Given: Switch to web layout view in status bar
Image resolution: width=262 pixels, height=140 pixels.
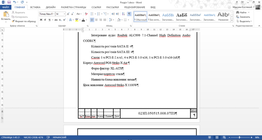Looking at the screenshot, I should point(224,137).
